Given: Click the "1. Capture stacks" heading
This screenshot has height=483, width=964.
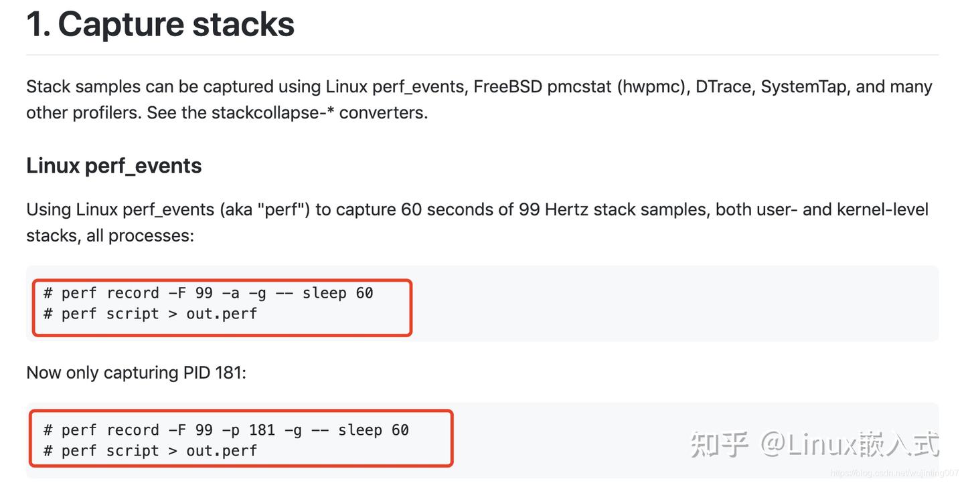Looking at the screenshot, I should click(160, 24).
